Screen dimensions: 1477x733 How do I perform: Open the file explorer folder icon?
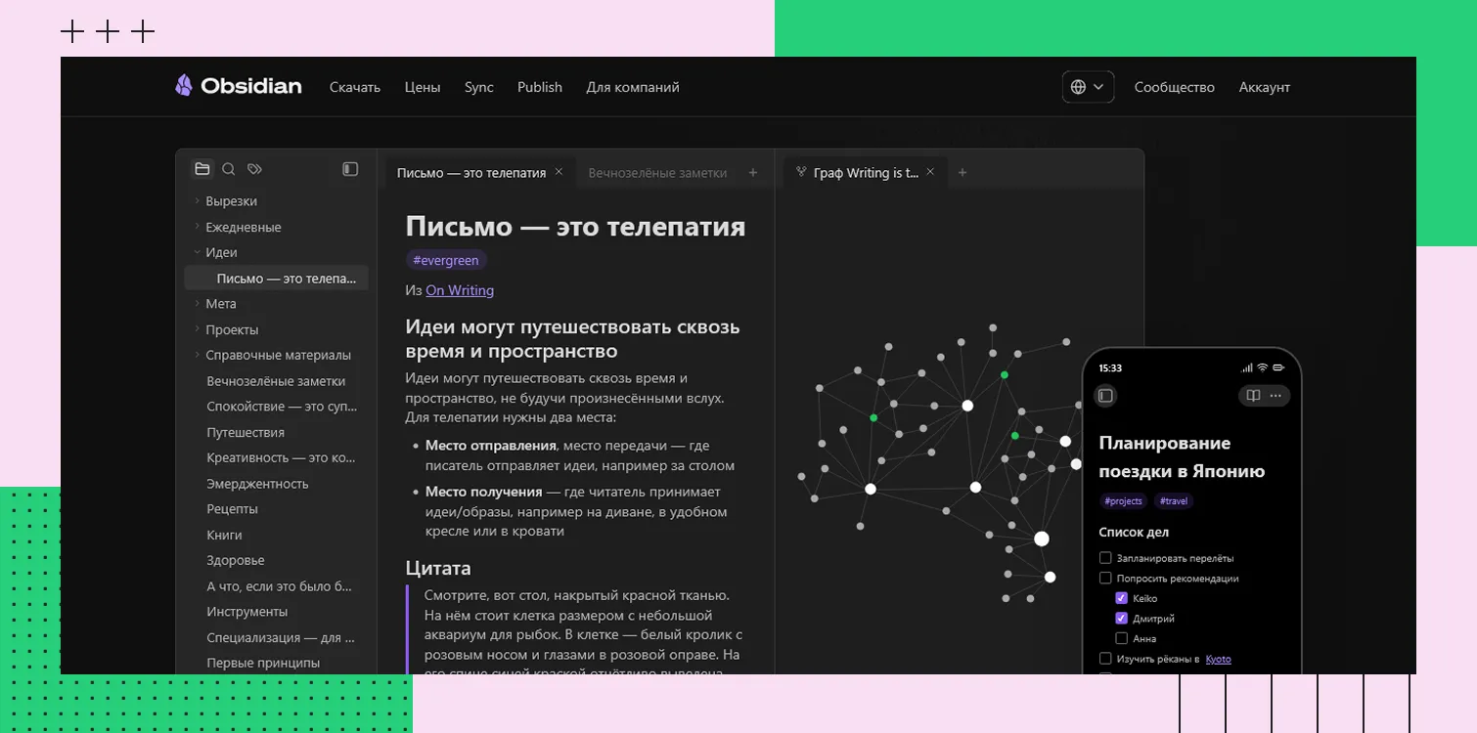(x=202, y=169)
